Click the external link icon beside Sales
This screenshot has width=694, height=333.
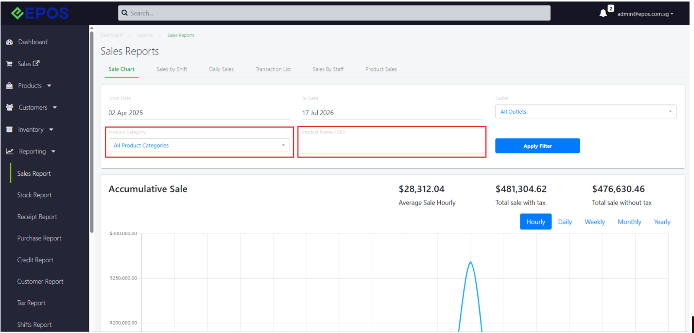pyautogui.click(x=36, y=64)
